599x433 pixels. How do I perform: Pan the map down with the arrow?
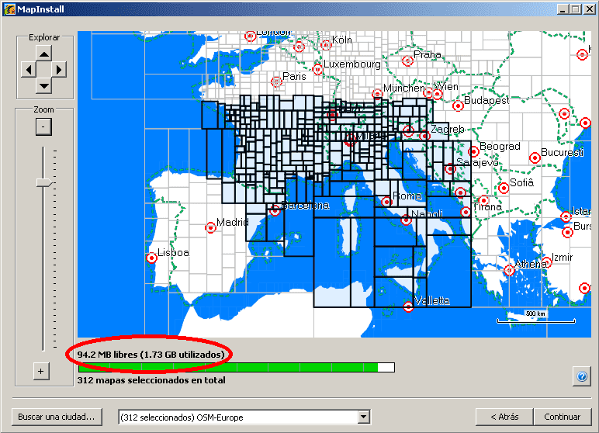tap(44, 85)
